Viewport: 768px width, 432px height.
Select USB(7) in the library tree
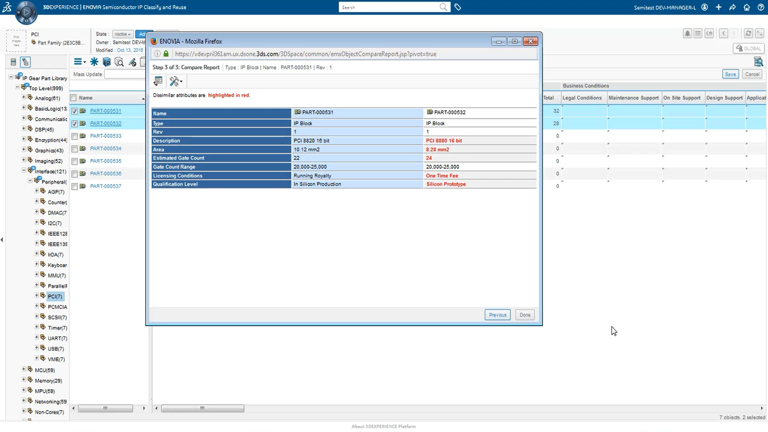tap(56, 348)
